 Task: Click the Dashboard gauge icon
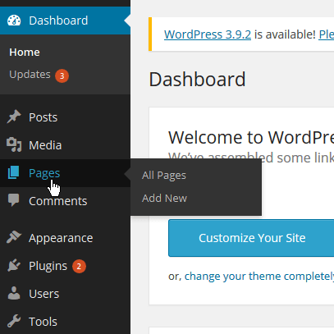tap(14, 21)
